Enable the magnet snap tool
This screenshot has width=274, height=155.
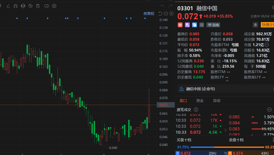pyautogui.click(x=16, y=6)
